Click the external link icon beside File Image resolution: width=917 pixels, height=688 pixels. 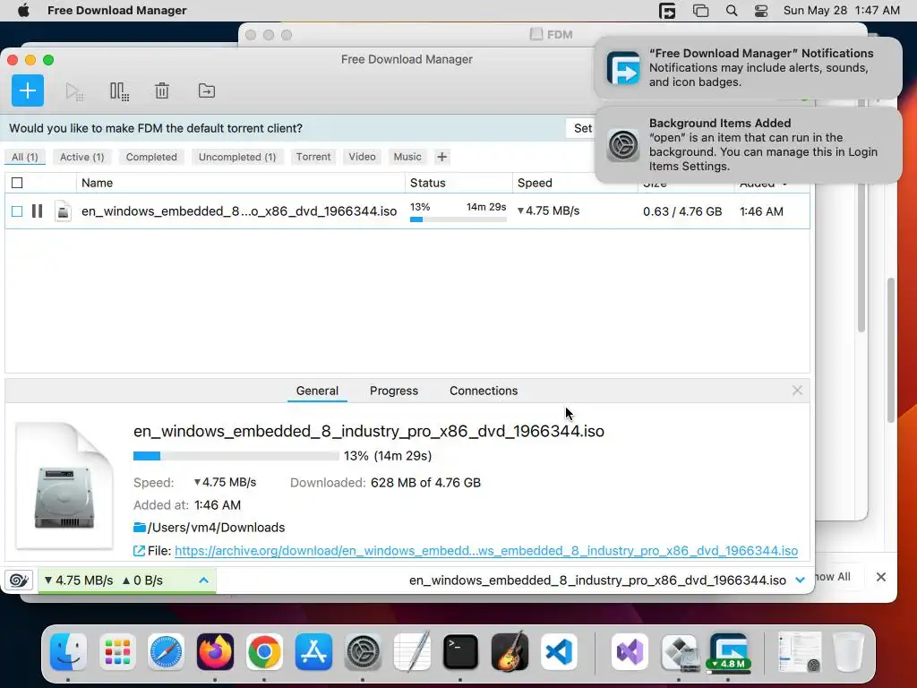(139, 551)
